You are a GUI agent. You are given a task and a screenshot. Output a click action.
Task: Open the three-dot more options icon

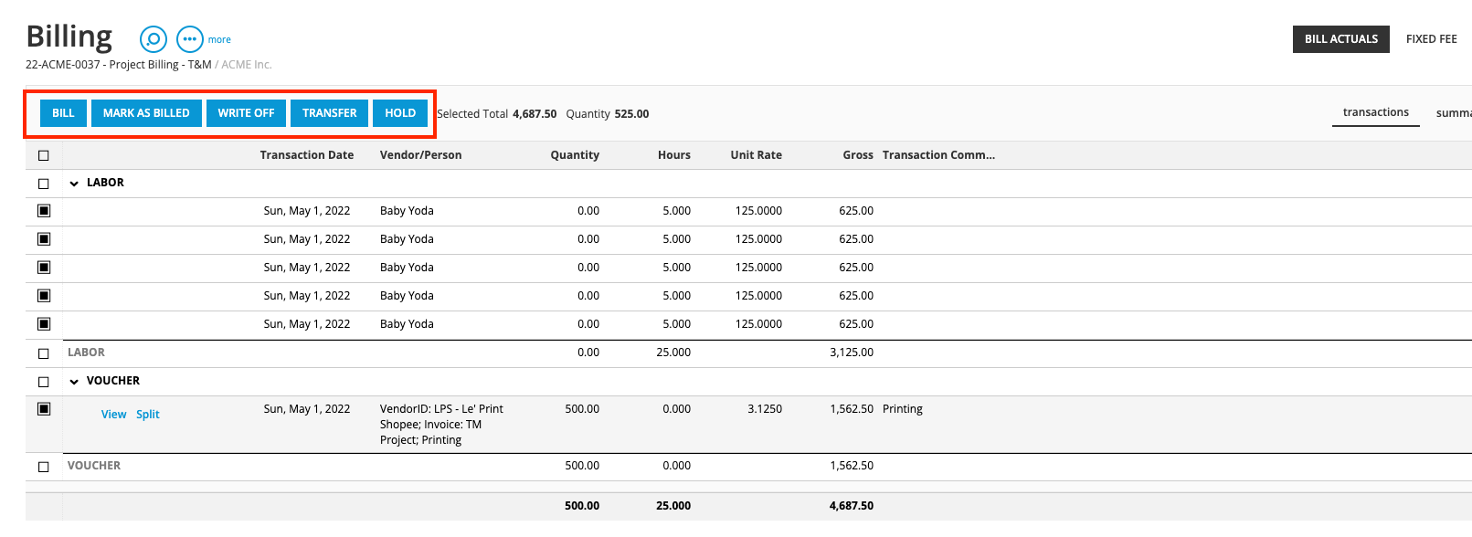[189, 39]
